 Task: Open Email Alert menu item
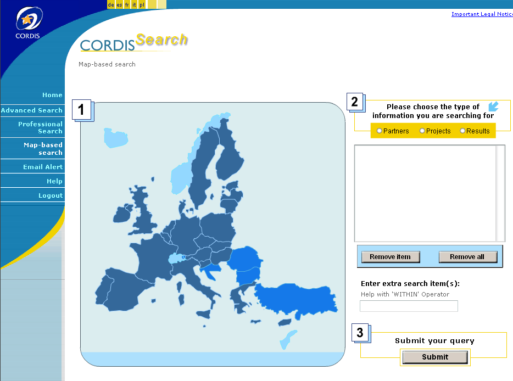pos(43,167)
